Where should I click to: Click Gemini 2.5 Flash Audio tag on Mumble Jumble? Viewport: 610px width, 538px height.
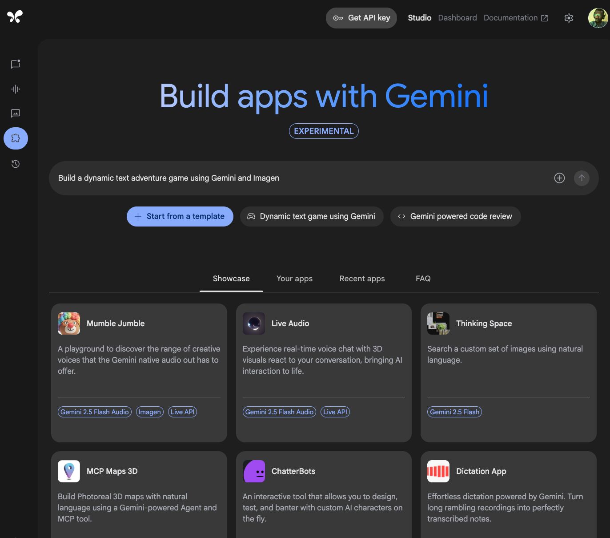point(95,412)
